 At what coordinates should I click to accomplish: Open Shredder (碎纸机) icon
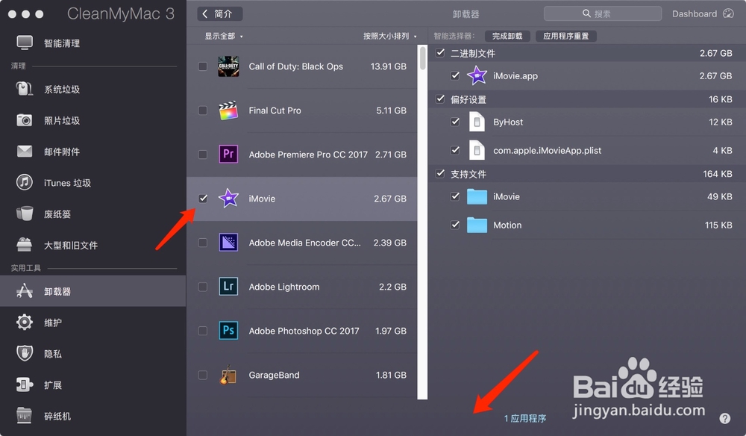coord(25,416)
